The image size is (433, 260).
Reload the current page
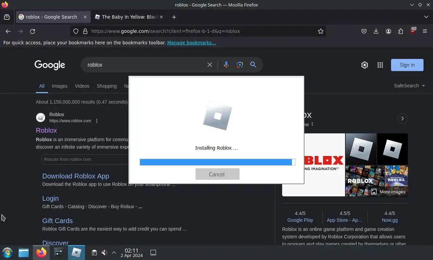tap(32, 31)
